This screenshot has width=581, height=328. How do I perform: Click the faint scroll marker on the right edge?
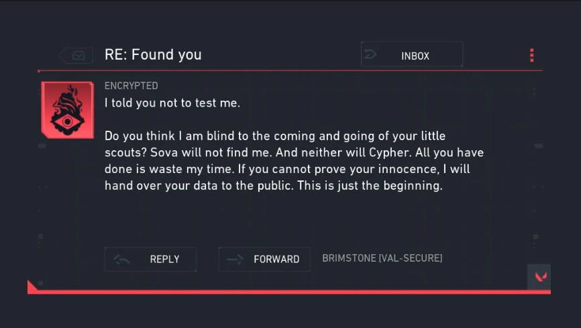coord(539,146)
